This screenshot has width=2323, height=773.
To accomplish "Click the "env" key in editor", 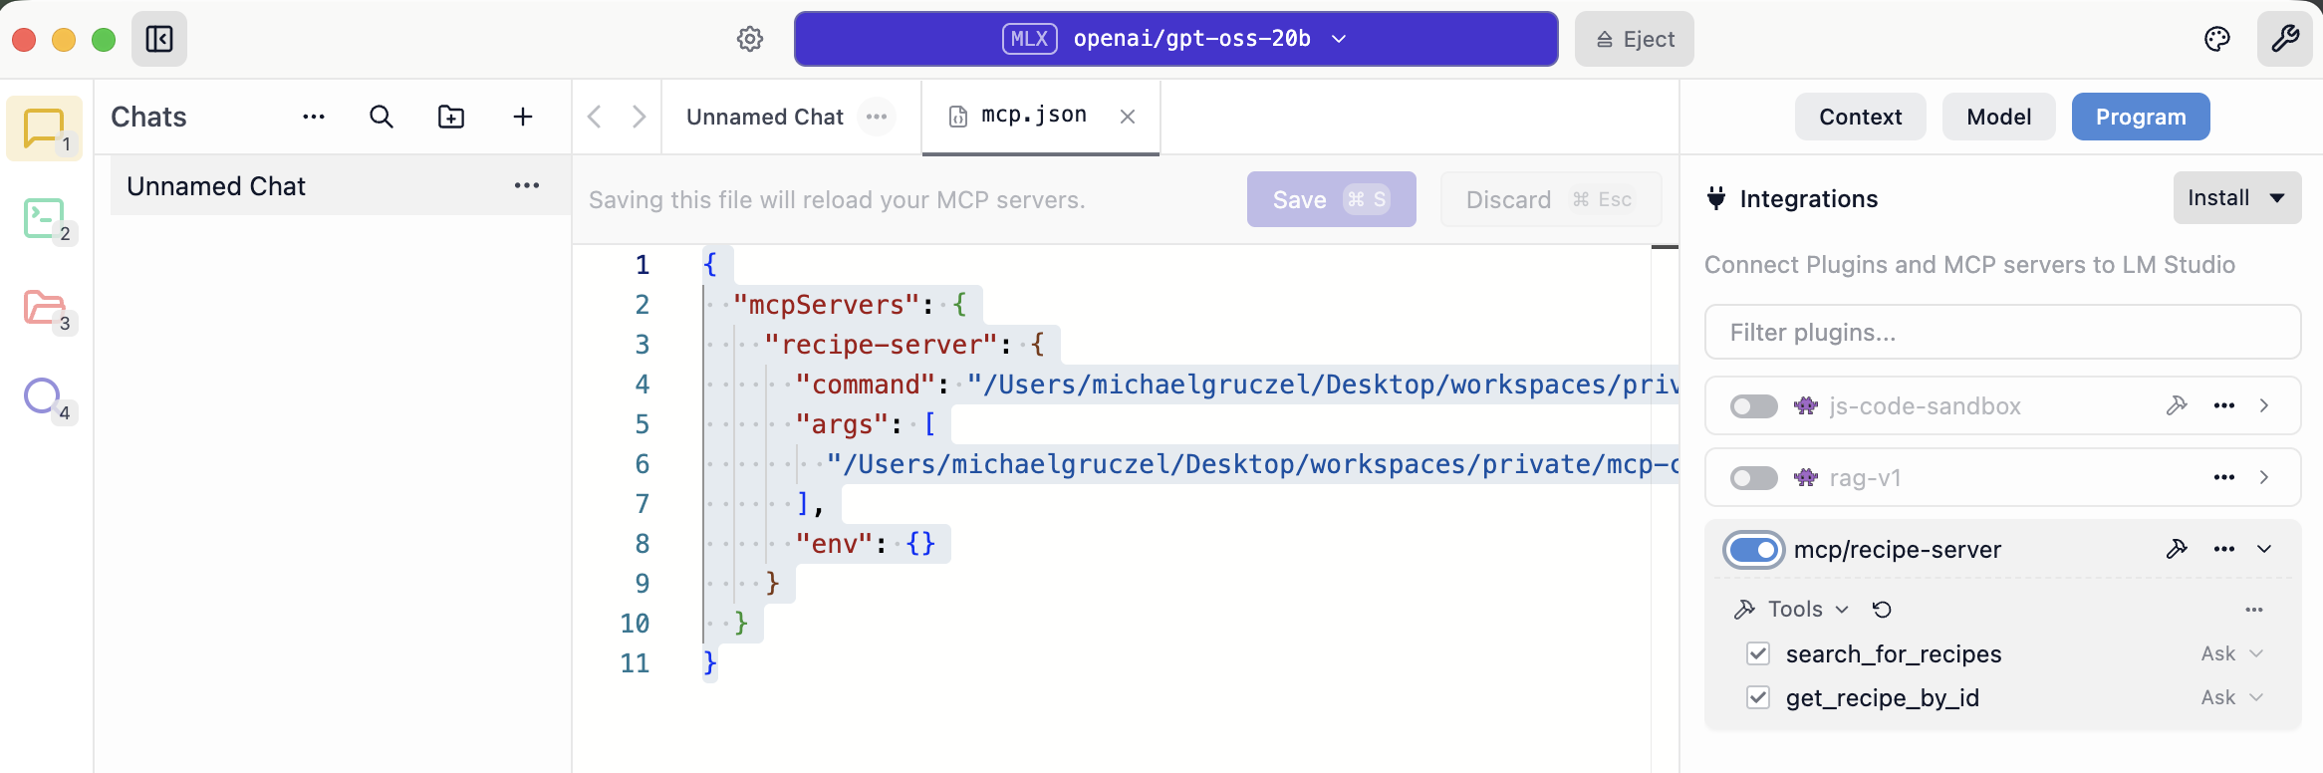I will [834, 544].
